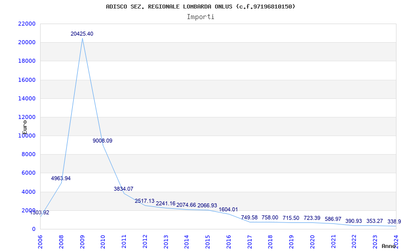The height and width of the screenshot is (251, 401).
Task: Click the data label 2241.16
Action: click(x=166, y=203)
